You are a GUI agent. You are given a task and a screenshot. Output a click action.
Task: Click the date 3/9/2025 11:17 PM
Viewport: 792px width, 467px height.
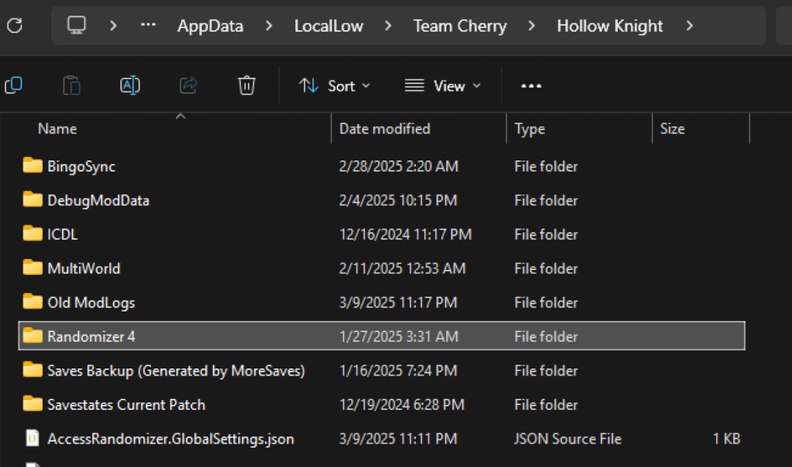pos(398,303)
